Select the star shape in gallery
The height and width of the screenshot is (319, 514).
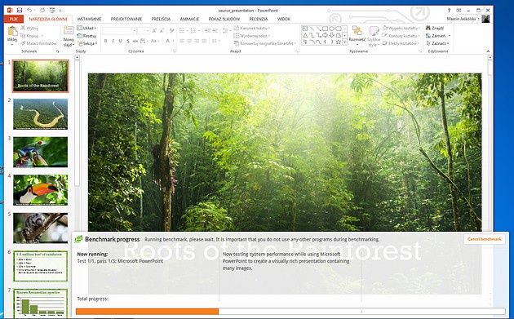(x=339, y=42)
